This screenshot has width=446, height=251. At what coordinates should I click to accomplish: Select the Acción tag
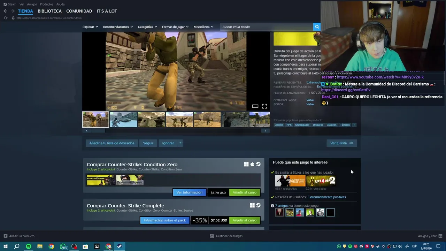(x=279, y=125)
